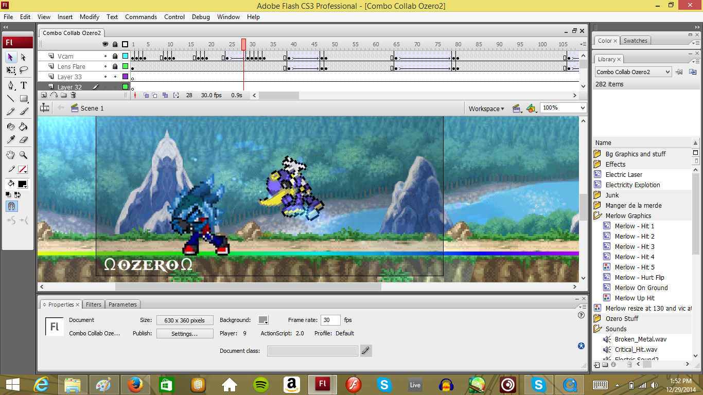
Task: Click the Insert Layer icon
Action: click(x=44, y=95)
